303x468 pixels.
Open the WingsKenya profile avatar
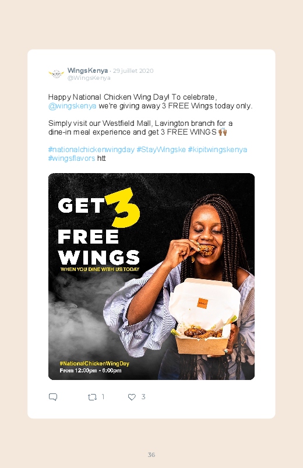(x=56, y=73)
